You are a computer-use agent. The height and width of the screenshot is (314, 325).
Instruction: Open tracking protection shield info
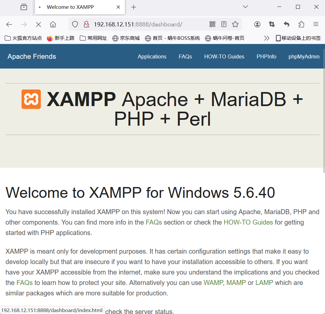(x=75, y=24)
